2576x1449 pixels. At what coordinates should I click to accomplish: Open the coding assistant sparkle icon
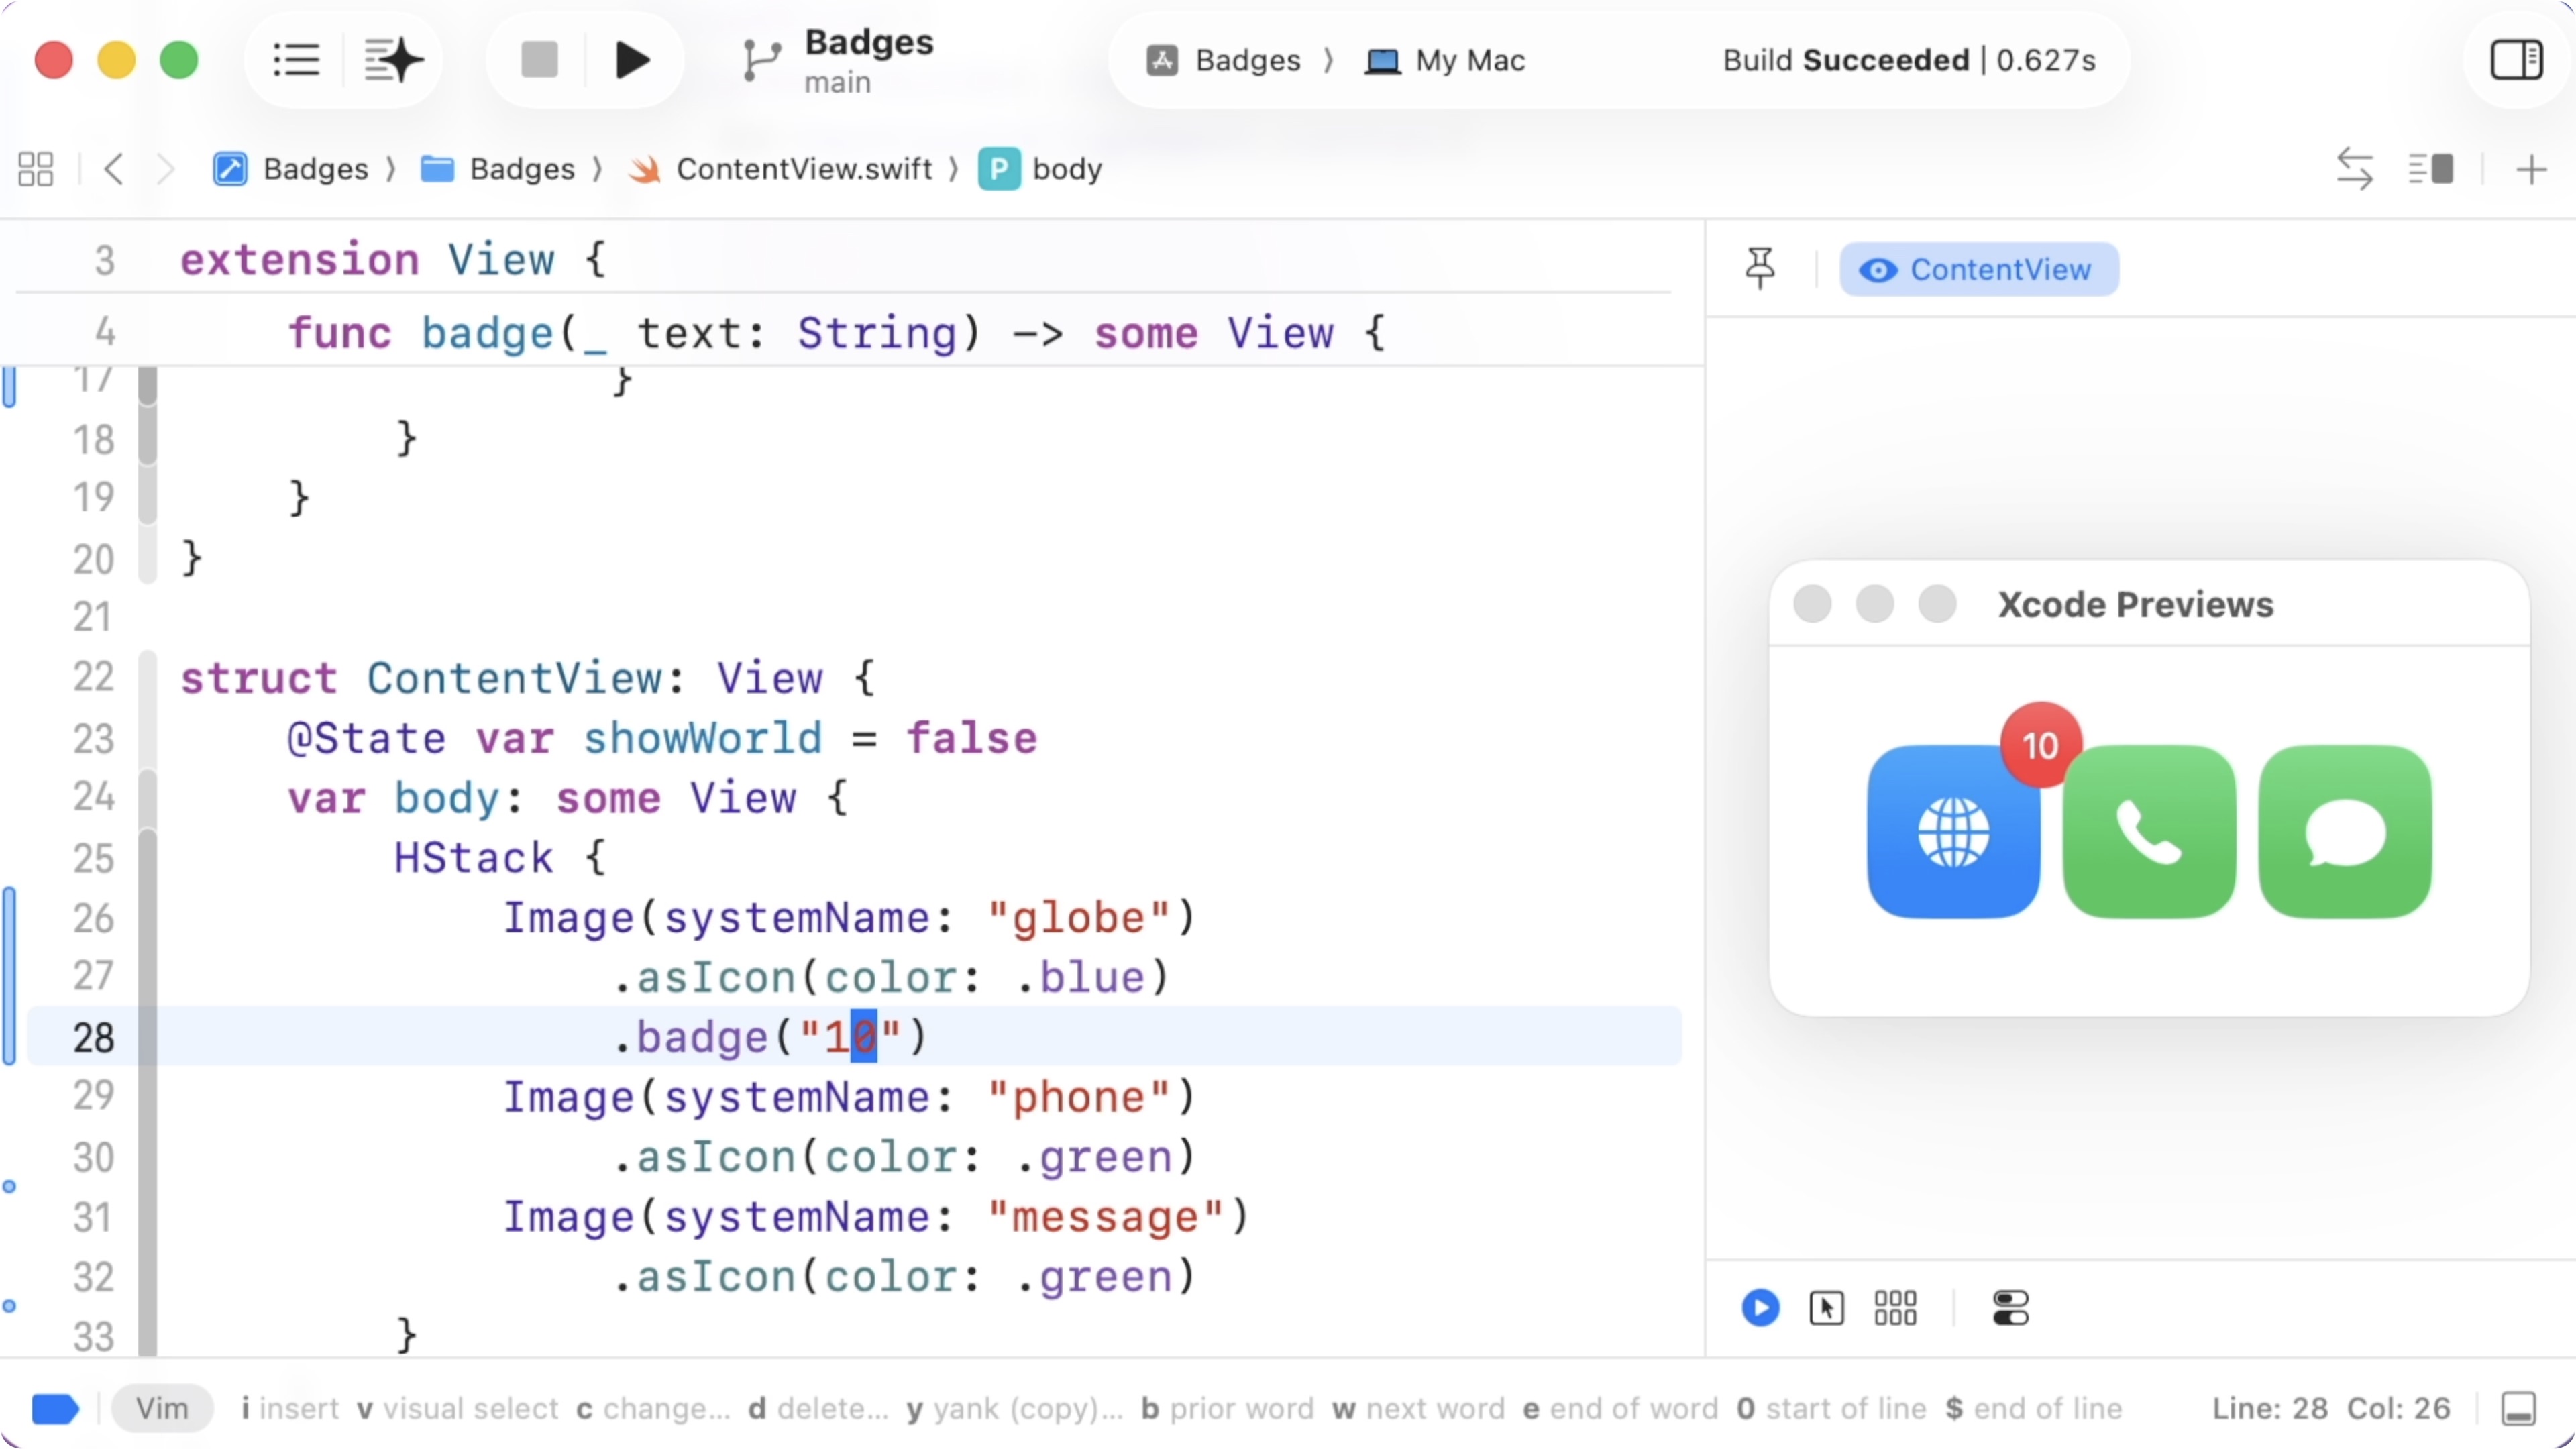pyautogui.click(x=392, y=60)
